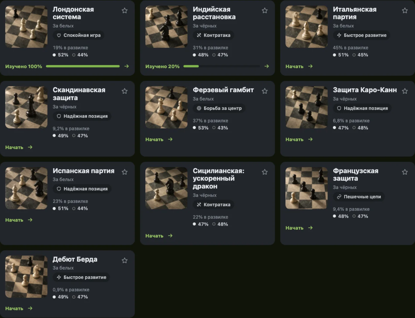Select the Борьба за центр tag
The width and height of the screenshot is (415, 318).
tap(219, 108)
